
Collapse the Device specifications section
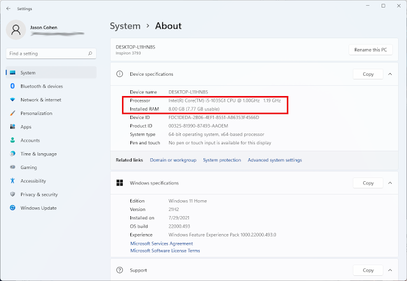pyautogui.click(x=390, y=74)
